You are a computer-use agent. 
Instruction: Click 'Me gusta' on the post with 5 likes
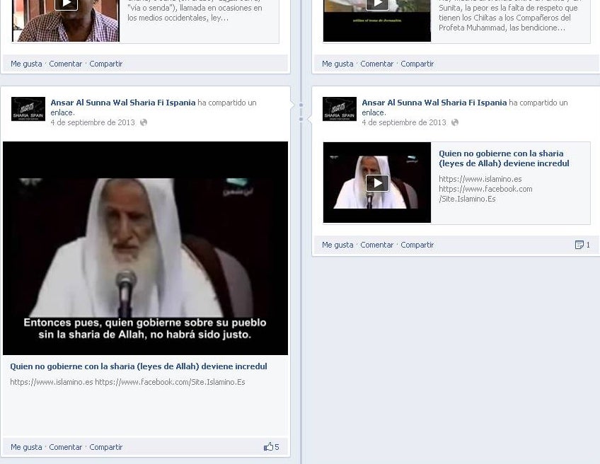[x=26, y=447]
